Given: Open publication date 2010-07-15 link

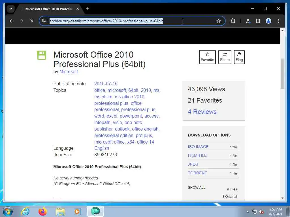Looking at the screenshot, I should (106, 84).
